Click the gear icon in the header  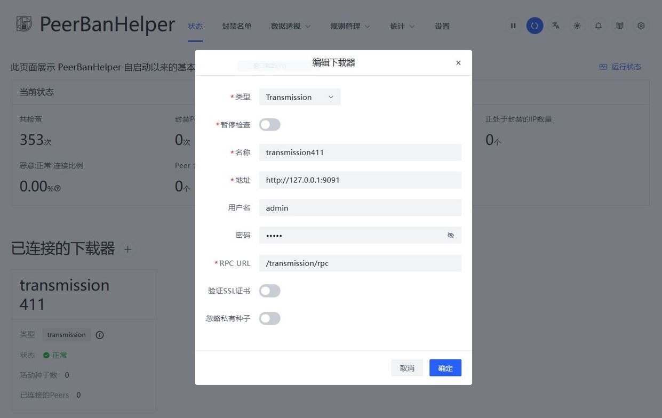point(641,26)
